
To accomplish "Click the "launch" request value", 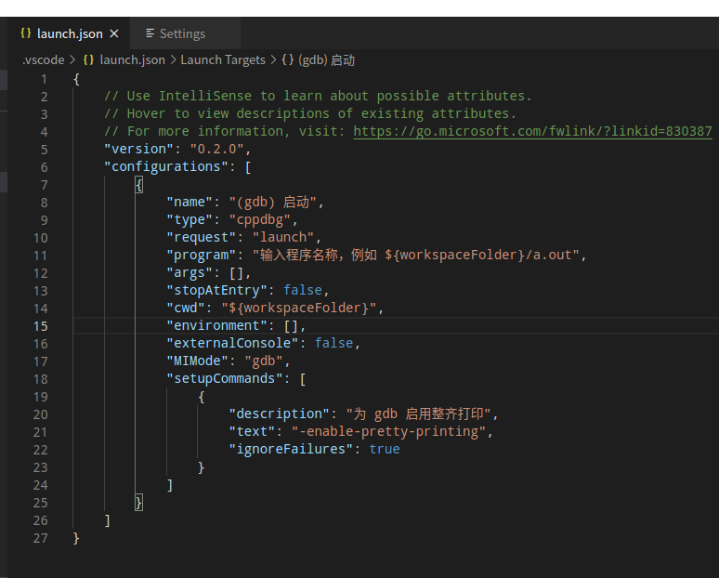I will (x=283, y=237).
